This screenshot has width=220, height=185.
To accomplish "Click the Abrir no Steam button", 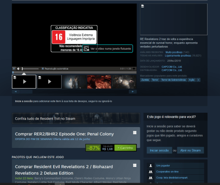I will [x=190, y=150].
